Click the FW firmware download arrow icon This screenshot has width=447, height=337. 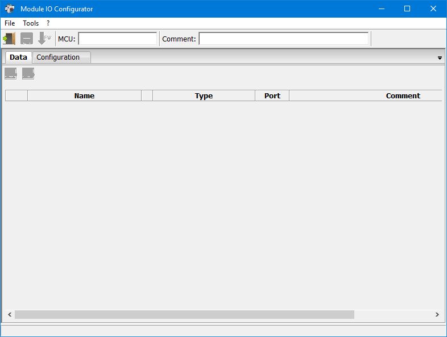point(44,39)
